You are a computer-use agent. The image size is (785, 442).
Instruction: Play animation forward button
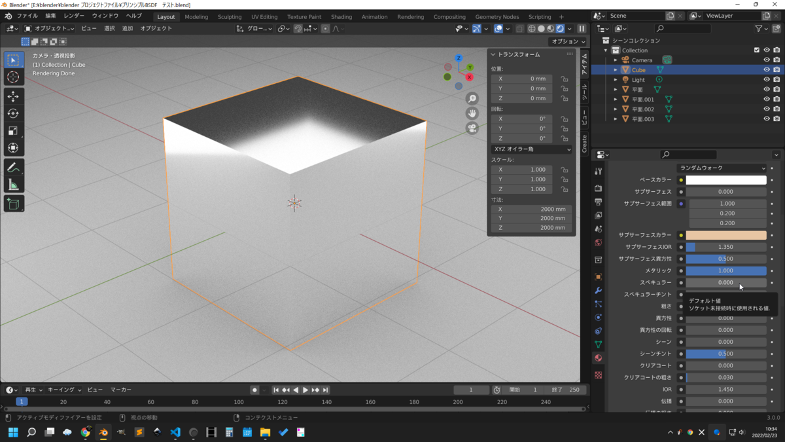coord(305,390)
